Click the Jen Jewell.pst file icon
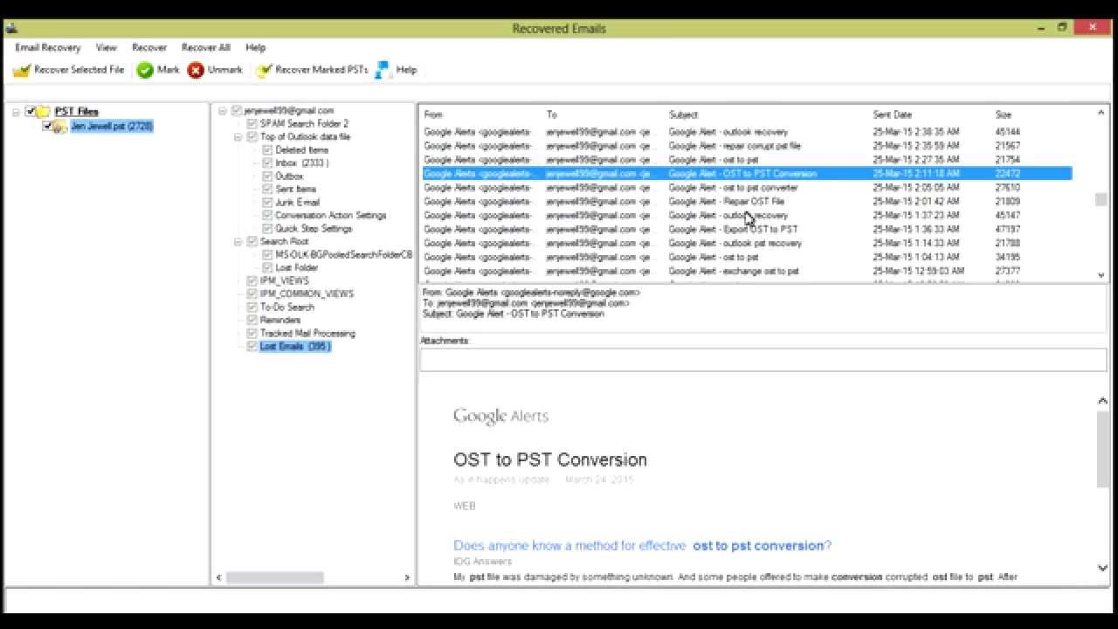This screenshot has width=1118, height=629. pos(59,127)
